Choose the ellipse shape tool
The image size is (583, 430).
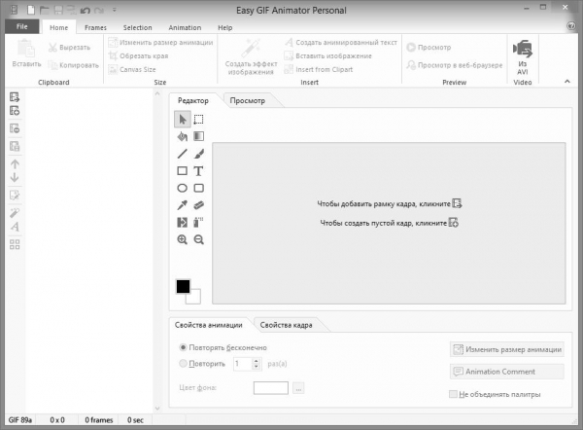tap(183, 188)
